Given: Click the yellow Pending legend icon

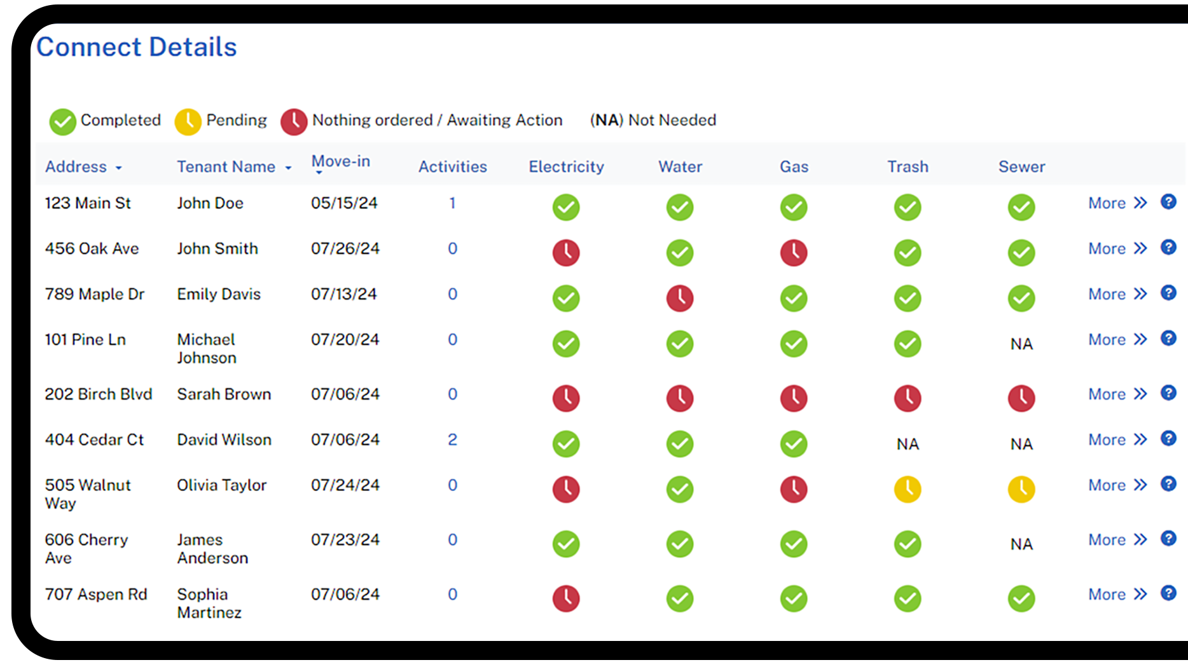Looking at the screenshot, I should pyautogui.click(x=188, y=121).
